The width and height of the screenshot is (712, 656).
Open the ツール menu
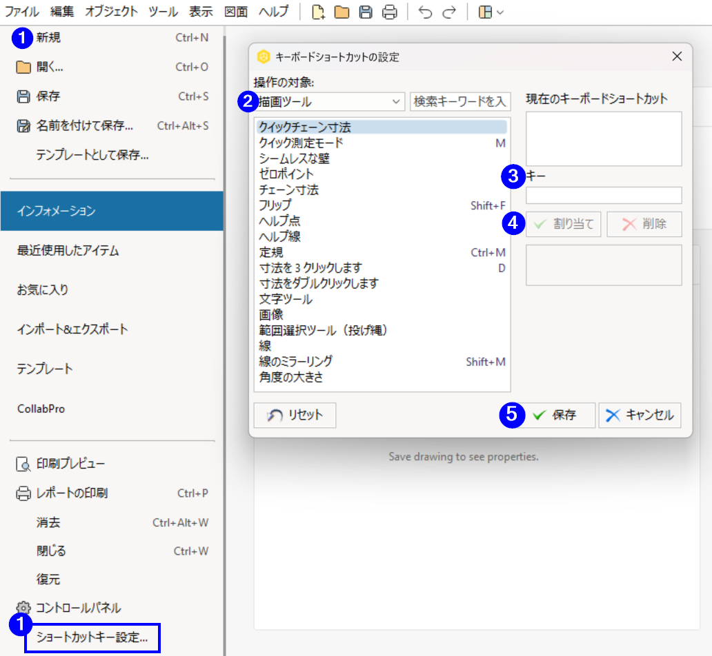pos(163,11)
